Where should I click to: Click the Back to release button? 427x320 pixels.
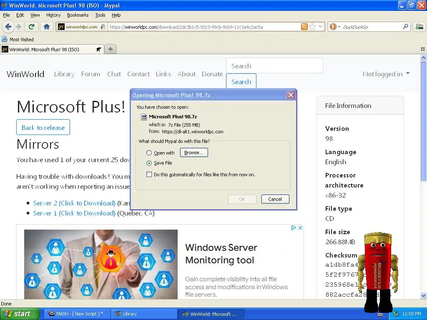coord(43,127)
